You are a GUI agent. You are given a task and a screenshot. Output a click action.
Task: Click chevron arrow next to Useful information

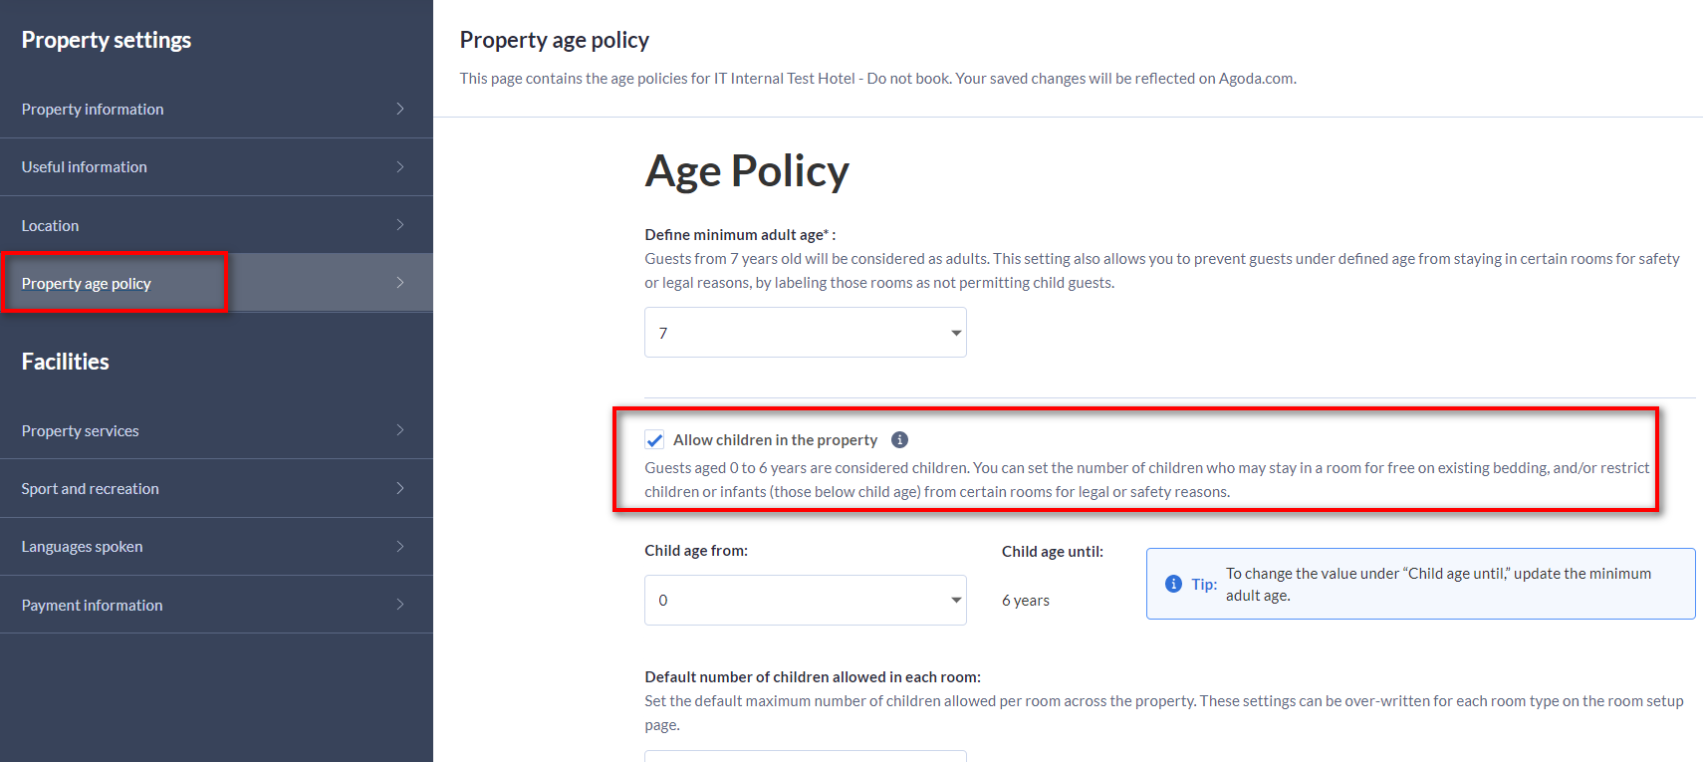(x=400, y=166)
